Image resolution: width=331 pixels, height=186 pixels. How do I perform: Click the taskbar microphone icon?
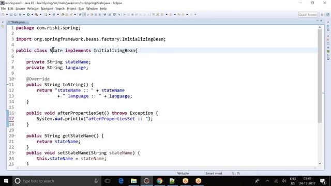click(x=96, y=181)
